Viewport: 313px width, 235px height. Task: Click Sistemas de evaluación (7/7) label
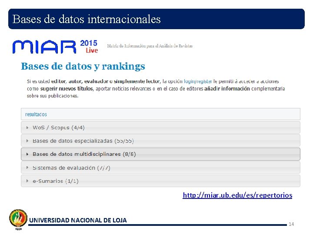(x=71, y=168)
